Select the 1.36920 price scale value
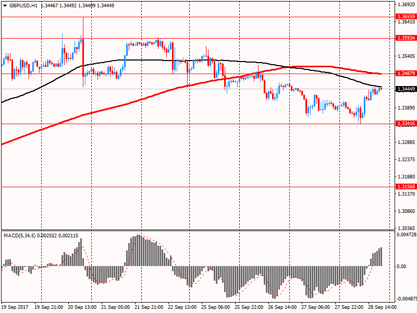Screen dimensions: 417x313 (407, 5)
